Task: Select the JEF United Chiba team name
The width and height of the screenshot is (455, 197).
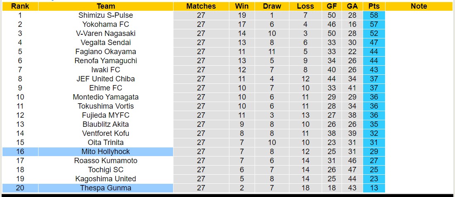Action: [106, 79]
